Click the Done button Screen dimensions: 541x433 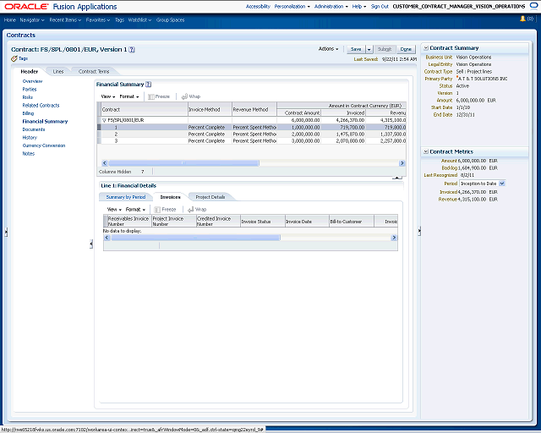pyautogui.click(x=406, y=49)
